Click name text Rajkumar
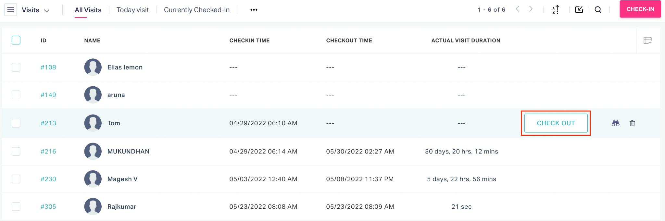Image resolution: width=665 pixels, height=221 pixels. 122,206
